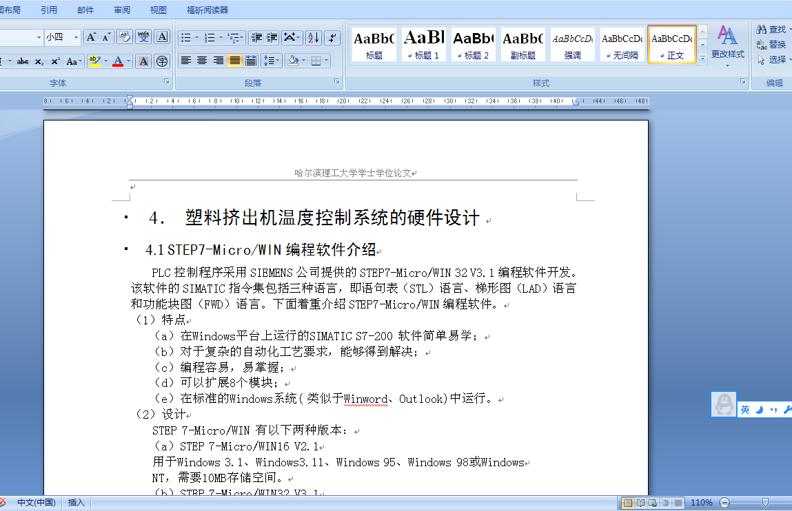
Task: Click the Show/Hide paragraph marks icon
Action: tap(332, 38)
